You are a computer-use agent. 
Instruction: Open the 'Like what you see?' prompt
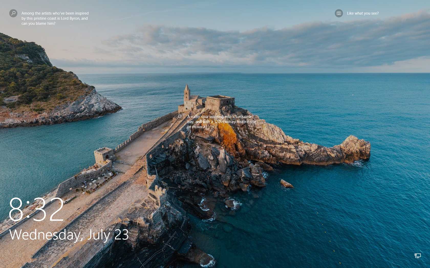[x=363, y=13]
